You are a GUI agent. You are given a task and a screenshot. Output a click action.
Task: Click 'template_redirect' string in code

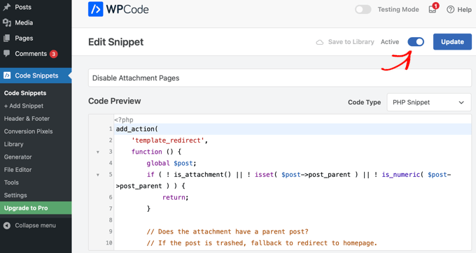pos(168,140)
